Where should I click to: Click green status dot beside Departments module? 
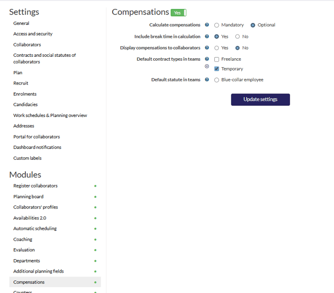click(x=95, y=261)
